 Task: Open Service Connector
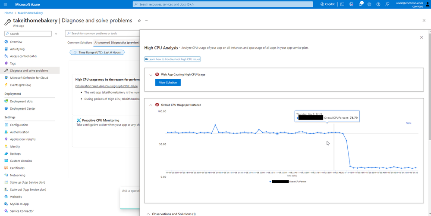click(x=22, y=211)
